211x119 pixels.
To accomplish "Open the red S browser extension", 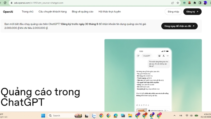I will (189, 3).
